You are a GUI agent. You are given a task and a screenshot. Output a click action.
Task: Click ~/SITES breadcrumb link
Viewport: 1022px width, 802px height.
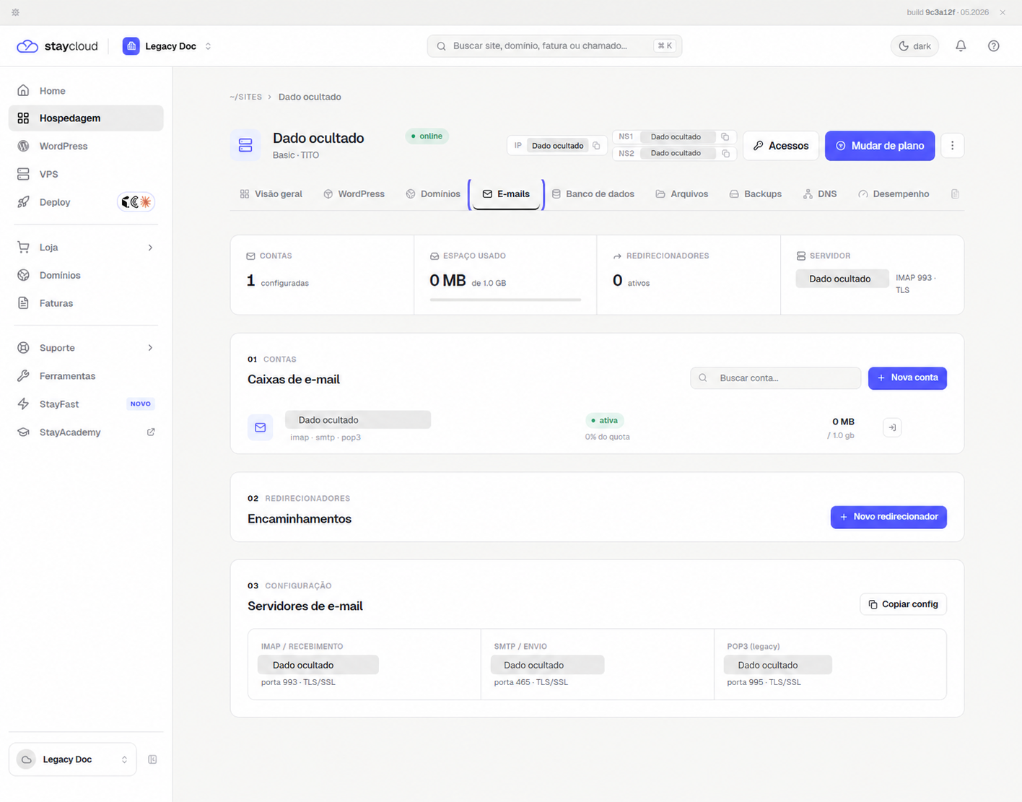point(245,97)
